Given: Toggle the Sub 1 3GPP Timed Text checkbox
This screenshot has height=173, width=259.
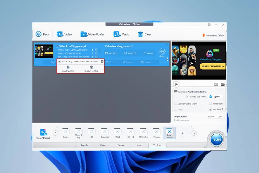Looking at the screenshot, I should pos(59,61).
